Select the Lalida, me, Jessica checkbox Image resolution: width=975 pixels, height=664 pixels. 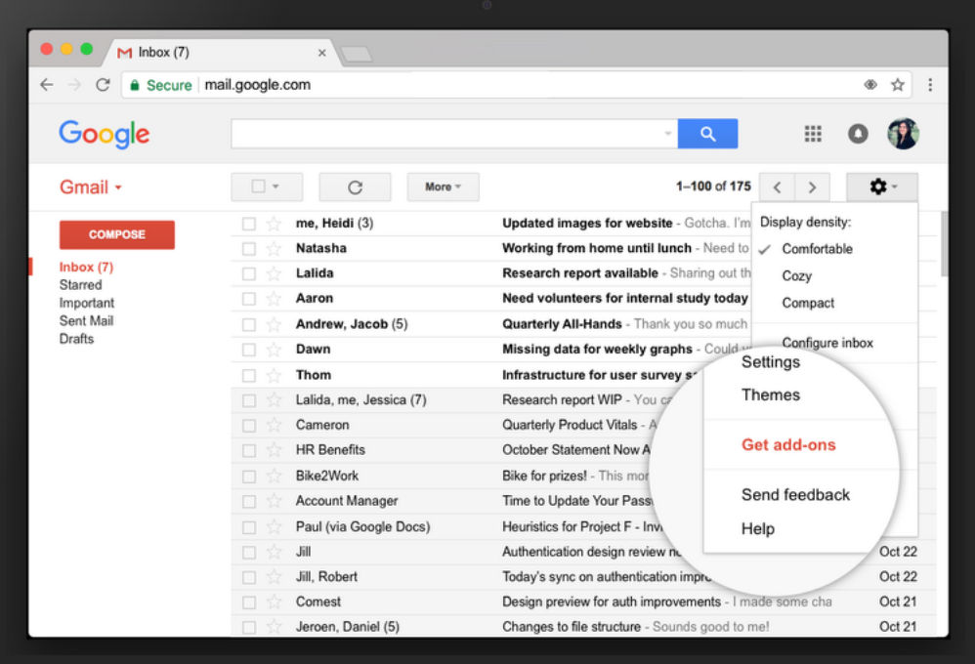[249, 400]
